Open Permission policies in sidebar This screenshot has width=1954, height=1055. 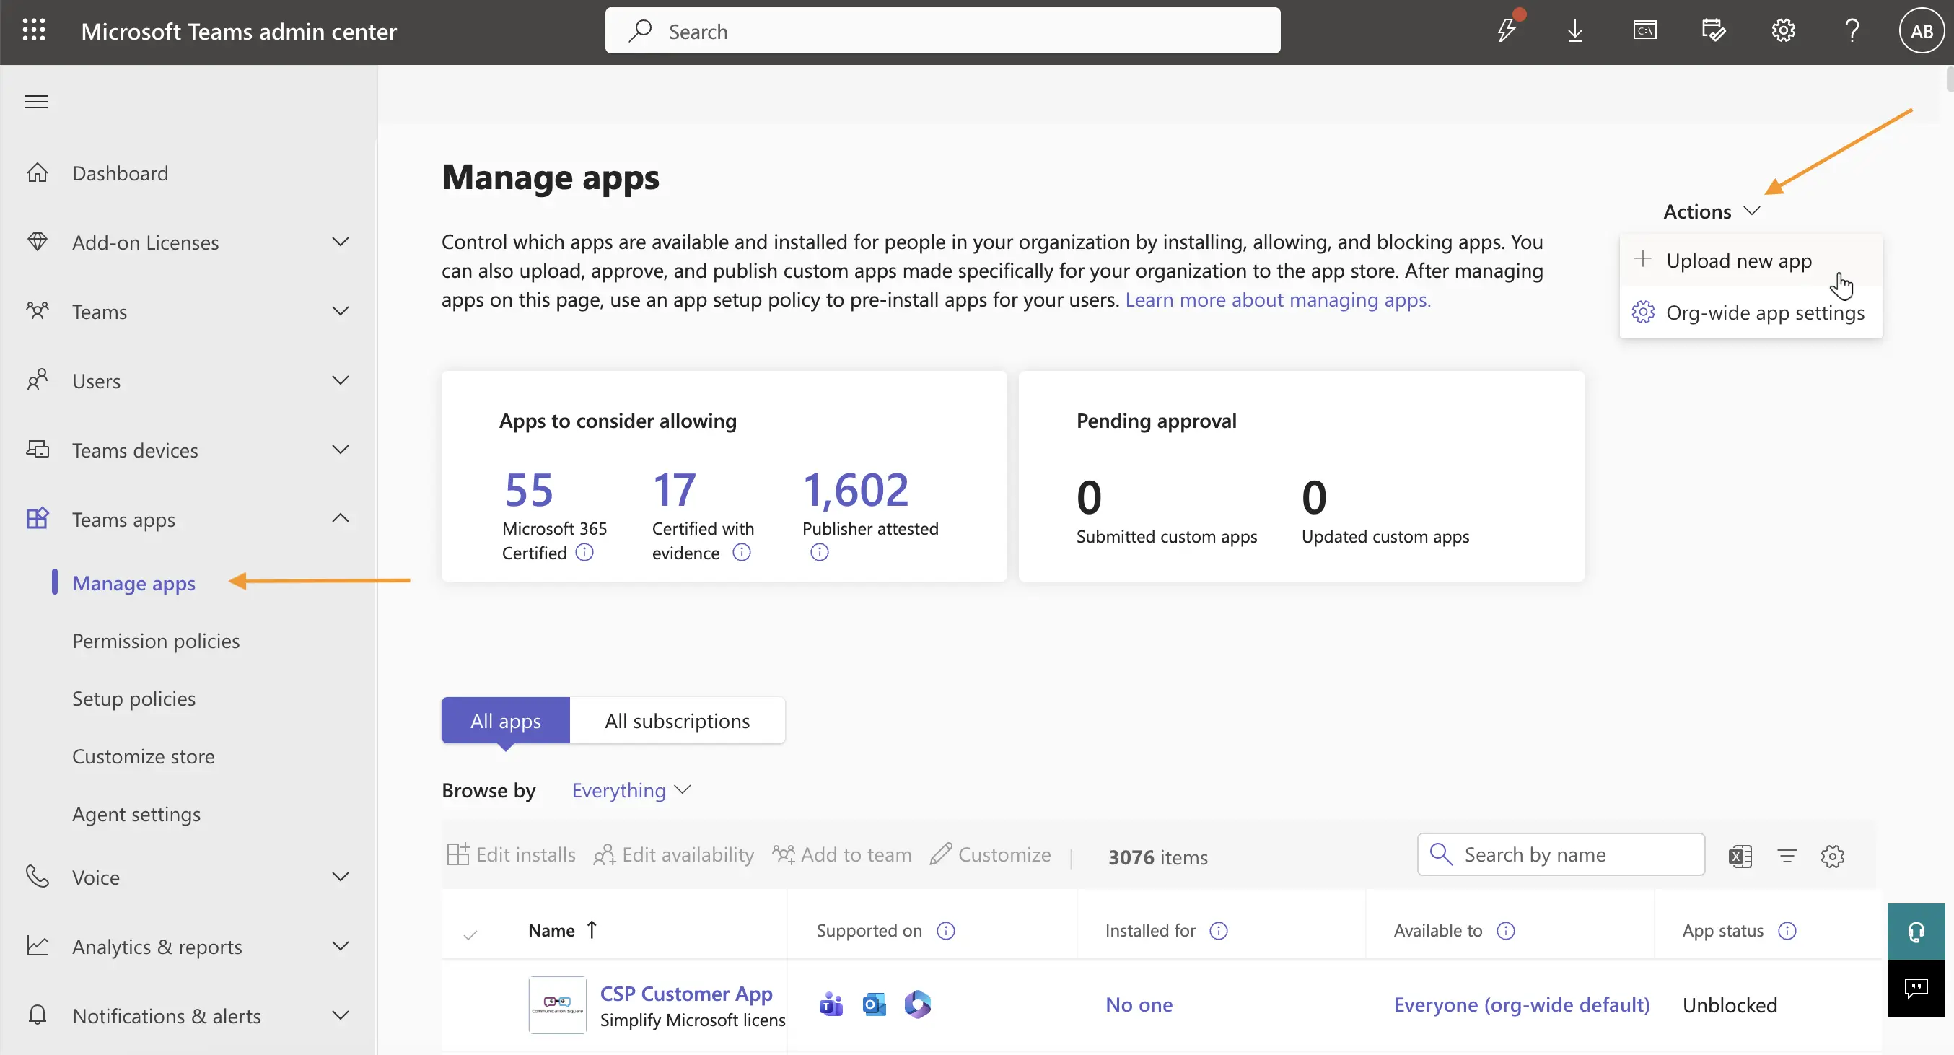tap(156, 641)
